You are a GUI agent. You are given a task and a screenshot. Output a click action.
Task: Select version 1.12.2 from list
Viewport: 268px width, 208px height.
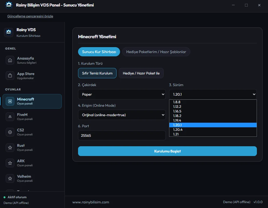213,106
